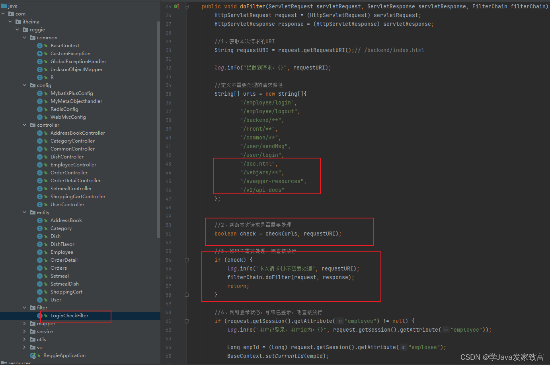This screenshot has width=550, height=365.
Task: Expand the utils package
Action: (25, 340)
